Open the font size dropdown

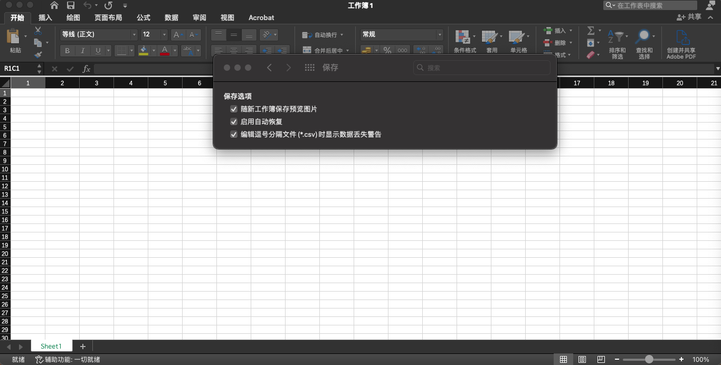(x=164, y=34)
